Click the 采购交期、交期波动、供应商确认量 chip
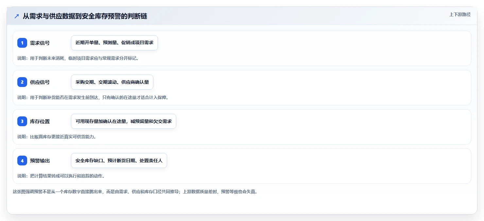This screenshot has width=484, height=221. (112, 82)
